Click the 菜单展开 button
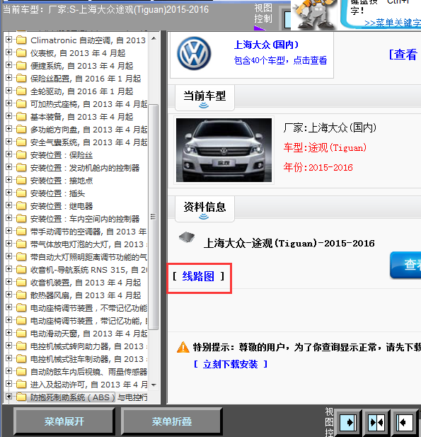Viewport: 421px width, 437px height. tap(64, 421)
